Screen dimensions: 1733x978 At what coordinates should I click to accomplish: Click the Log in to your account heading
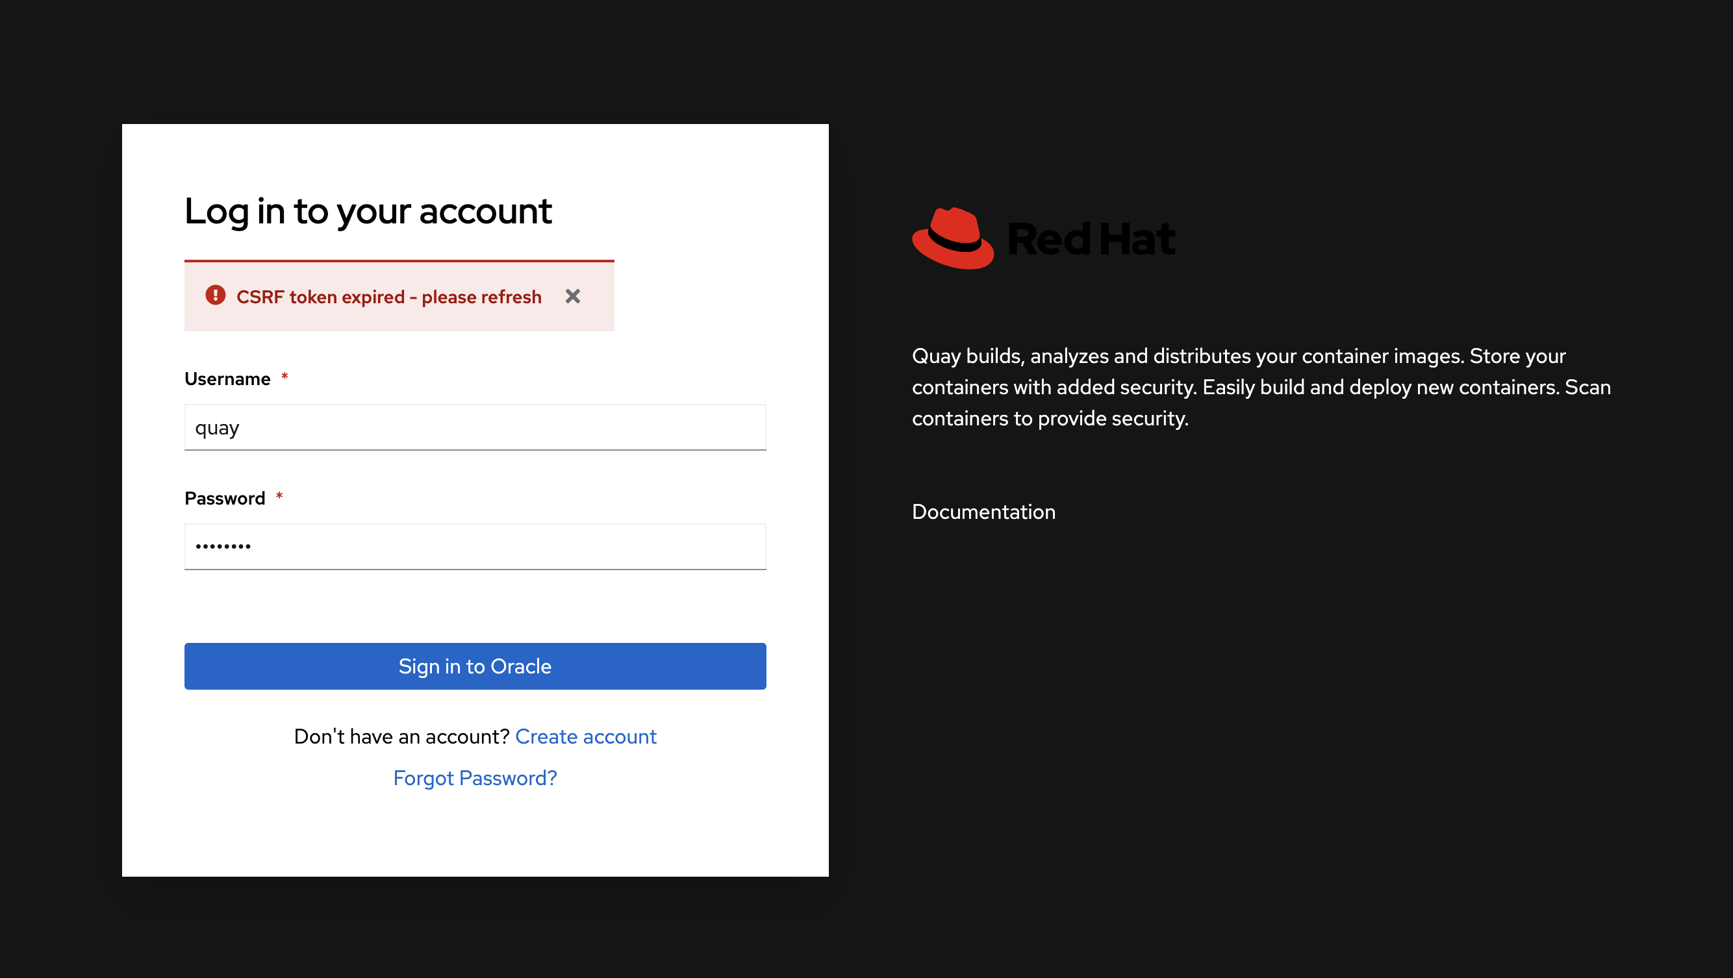pyautogui.click(x=368, y=211)
